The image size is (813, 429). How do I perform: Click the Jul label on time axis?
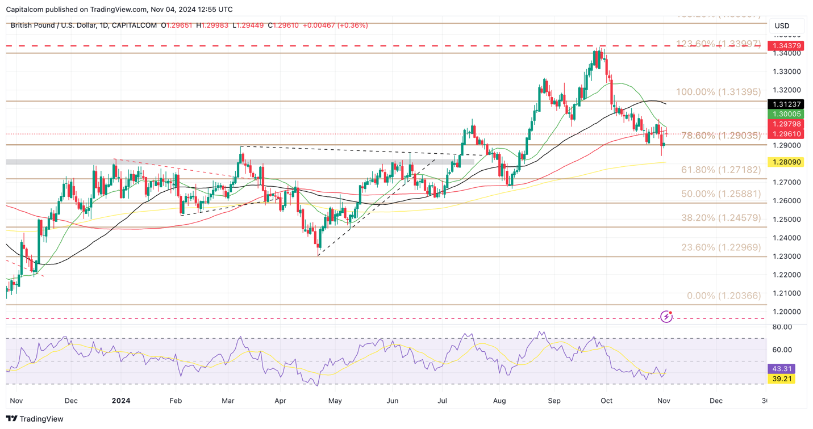[442, 401]
